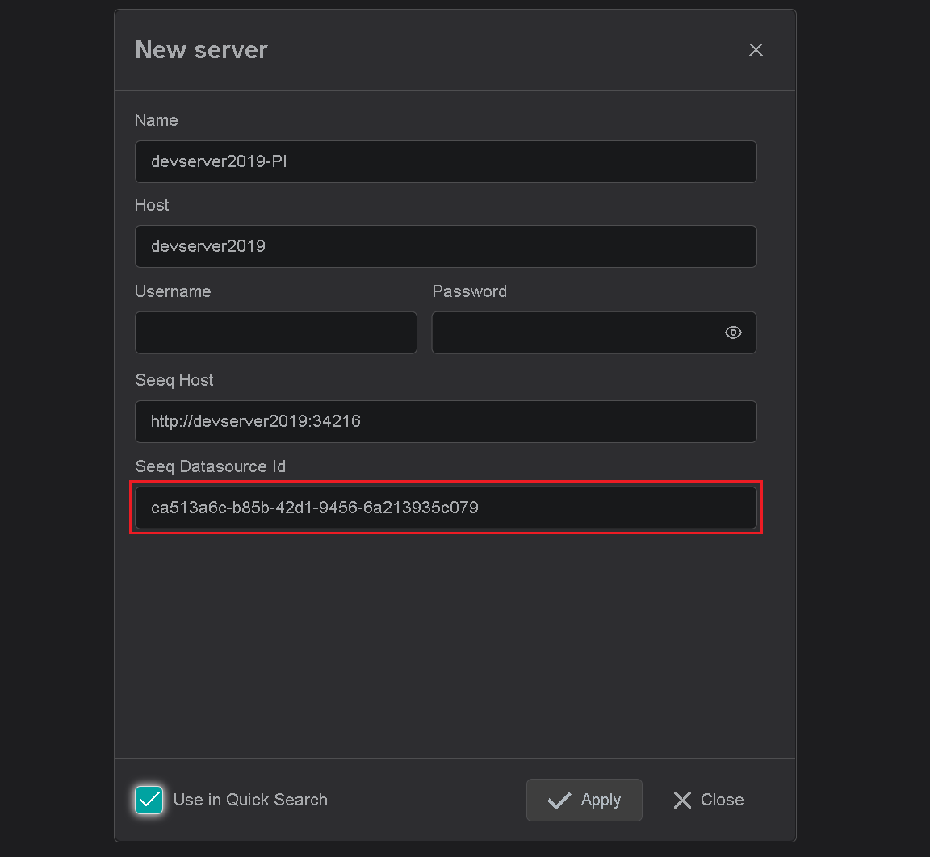Click the Close button at bottom
This screenshot has width=930, height=857.
(x=709, y=800)
